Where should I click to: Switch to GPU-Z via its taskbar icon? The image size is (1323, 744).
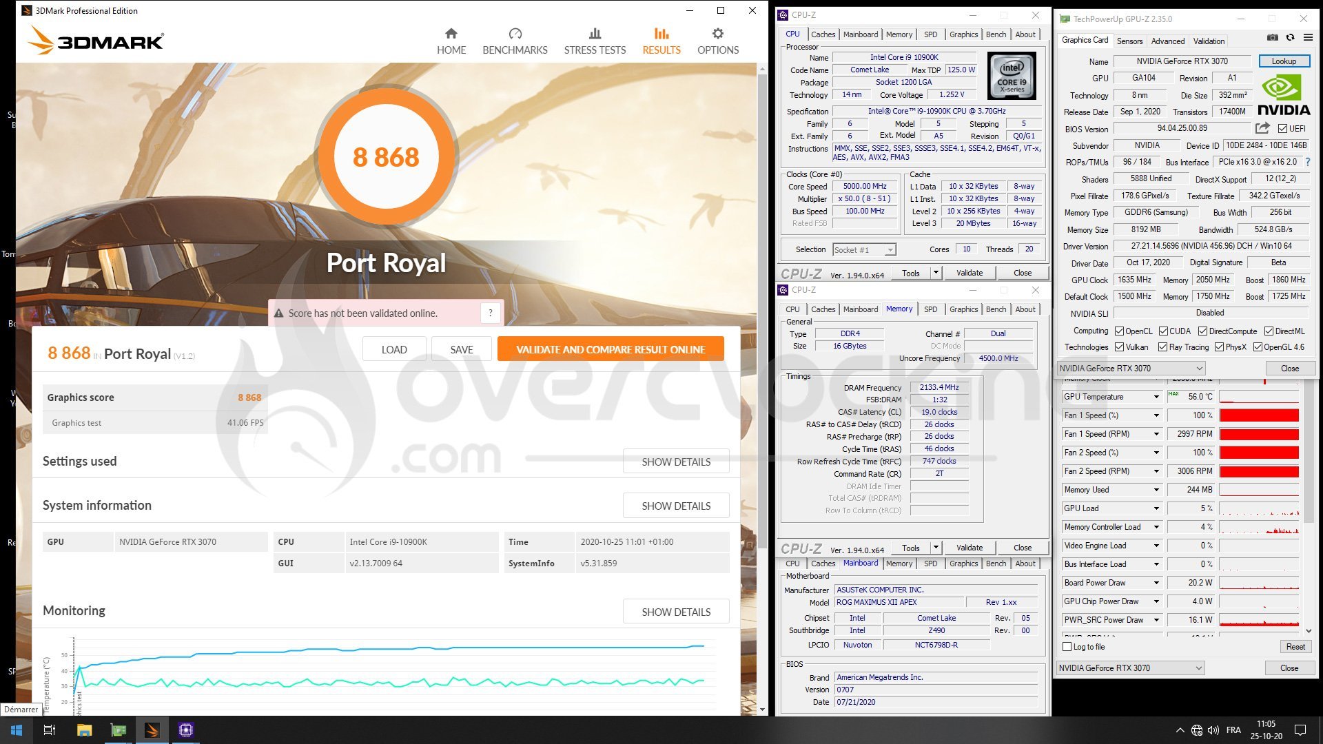pyautogui.click(x=119, y=730)
